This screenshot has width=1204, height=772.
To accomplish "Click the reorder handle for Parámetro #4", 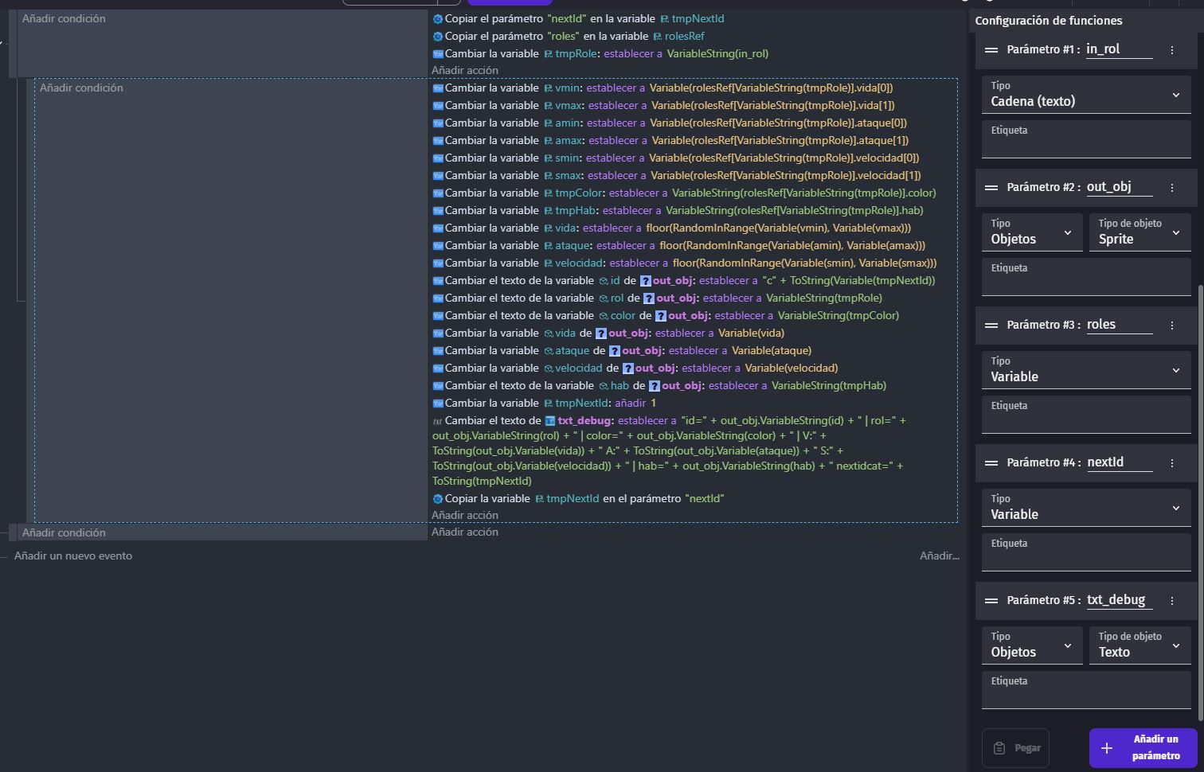I will pos(991,462).
